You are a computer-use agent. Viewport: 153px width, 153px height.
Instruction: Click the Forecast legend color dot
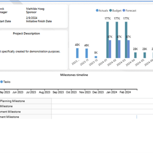tap(124, 11)
